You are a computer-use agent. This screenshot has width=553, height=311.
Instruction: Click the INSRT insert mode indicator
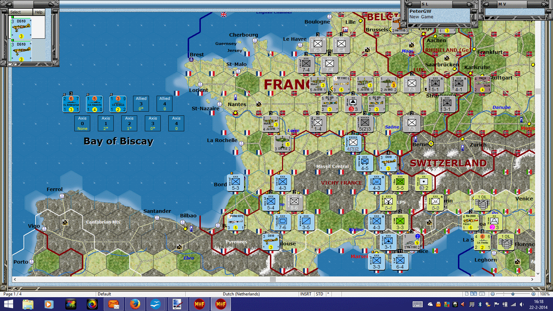(306, 294)
